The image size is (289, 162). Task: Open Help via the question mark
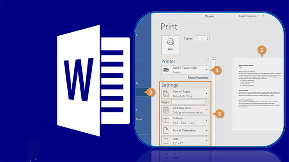tap(263, 16)
